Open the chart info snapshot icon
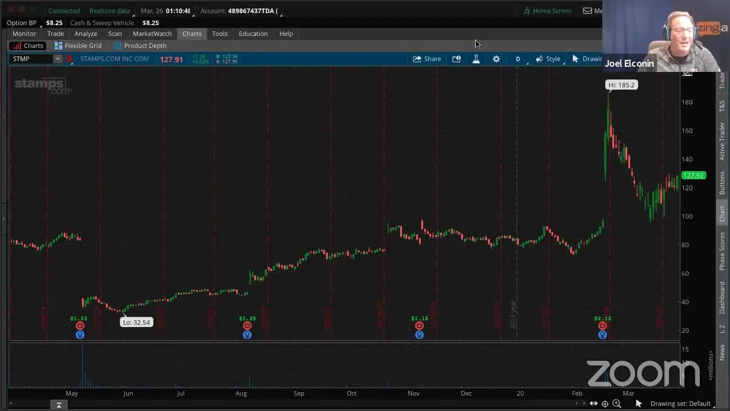The height and width of the screenshot is (411, 730). 456,59
